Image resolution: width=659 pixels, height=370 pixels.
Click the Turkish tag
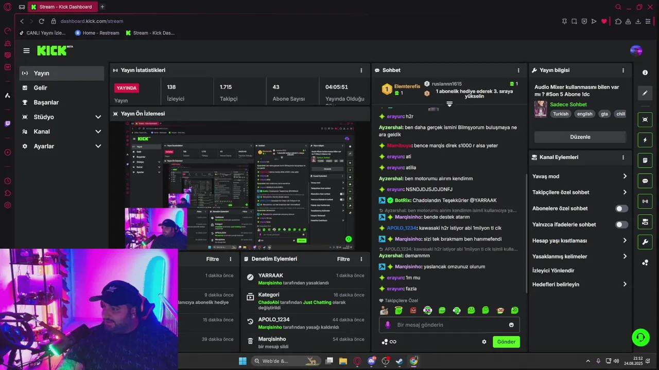click(x=561, y=114)
